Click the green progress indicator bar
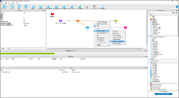This screenshot has height=98, width=179. coord(27,54)
